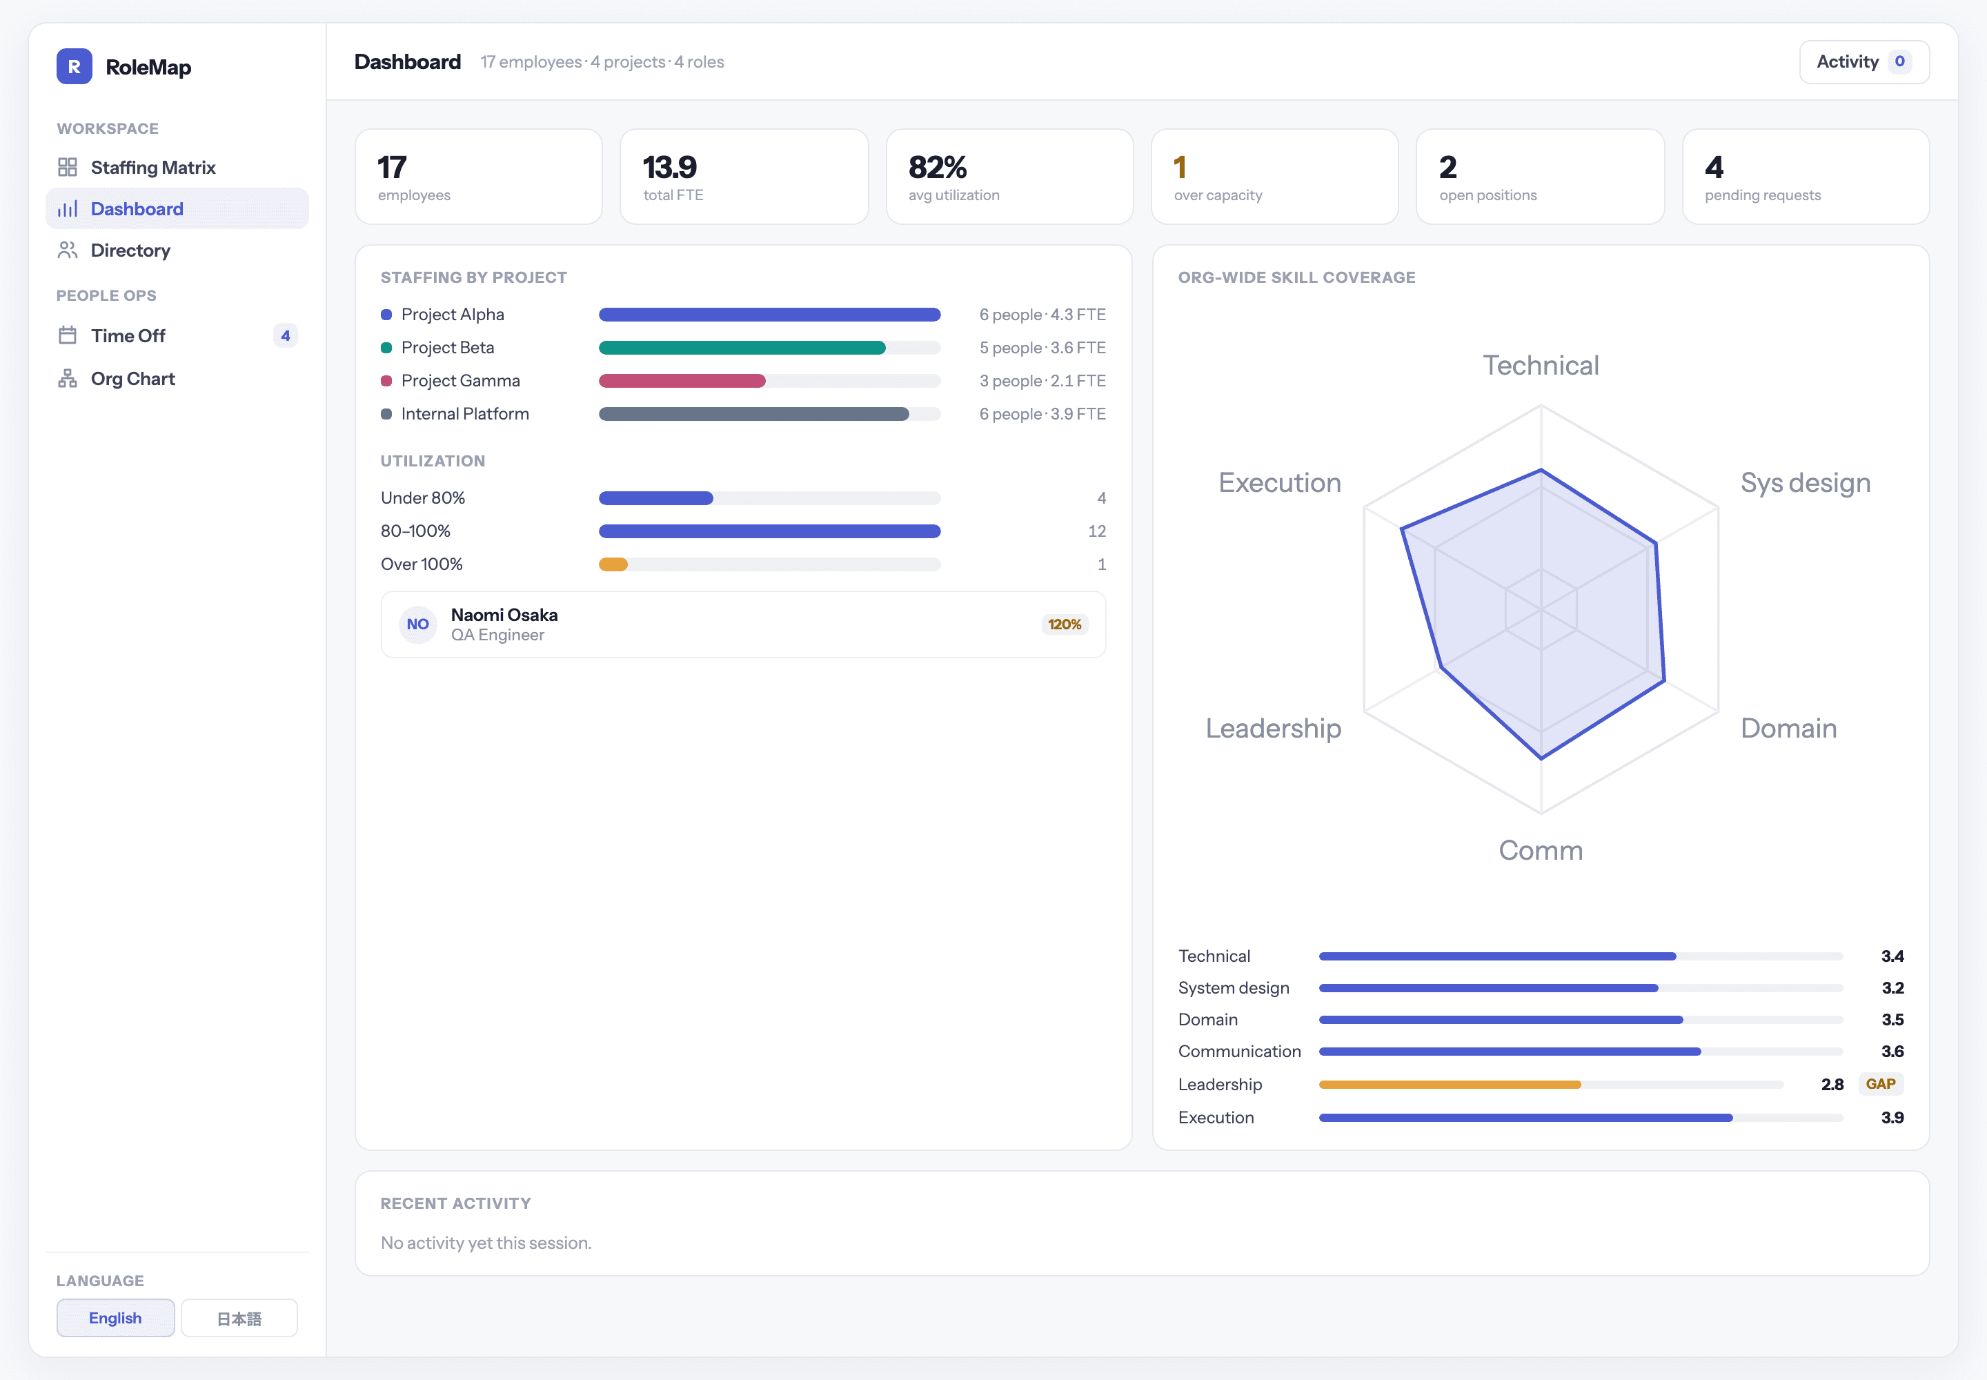This screenshot has height=1380, width=1987.
Task: Click the Project Alpha blue legend dot
Action: [x=386, y=315]
